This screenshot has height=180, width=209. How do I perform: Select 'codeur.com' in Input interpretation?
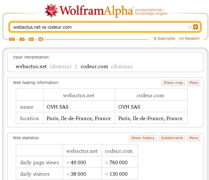tap(94, 66)
